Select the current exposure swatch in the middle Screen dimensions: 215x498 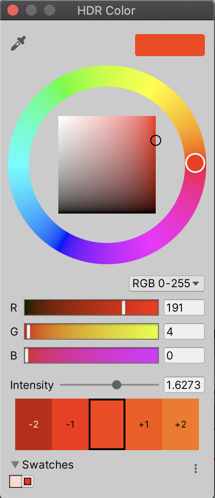coord(107,424)
